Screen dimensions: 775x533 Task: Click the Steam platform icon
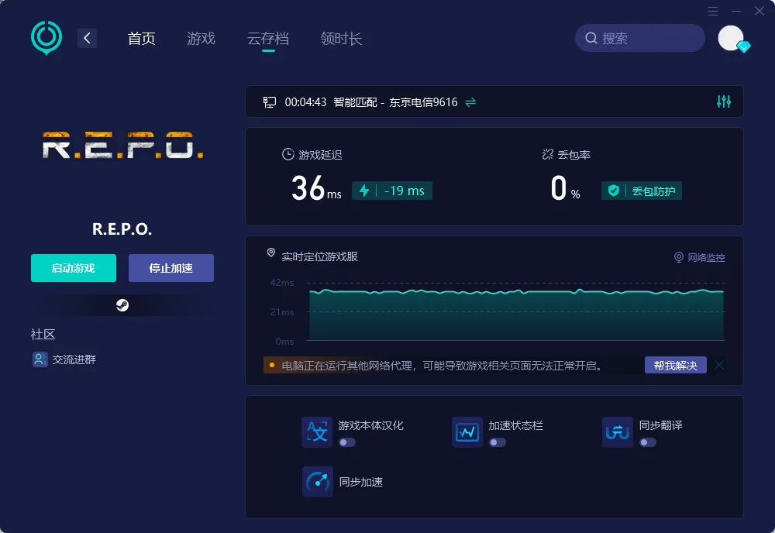pos(122,305)
